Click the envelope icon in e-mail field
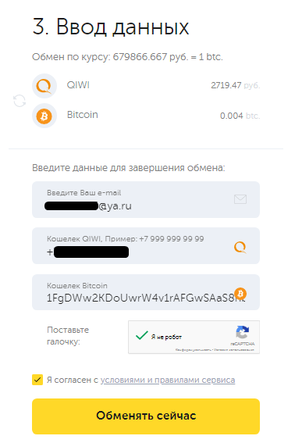This screenshot has height=443, width=295. [x=240, y=199]
